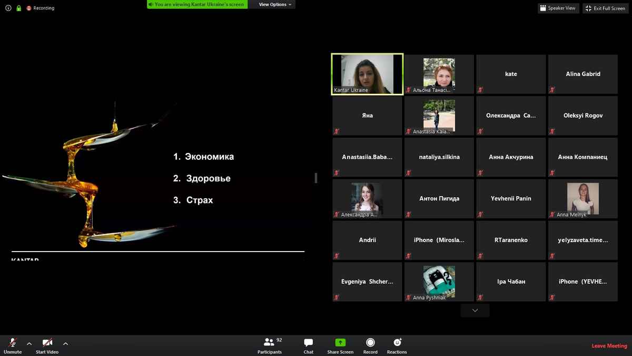Click the screen sharing notification banner

[x=197, y=4]
